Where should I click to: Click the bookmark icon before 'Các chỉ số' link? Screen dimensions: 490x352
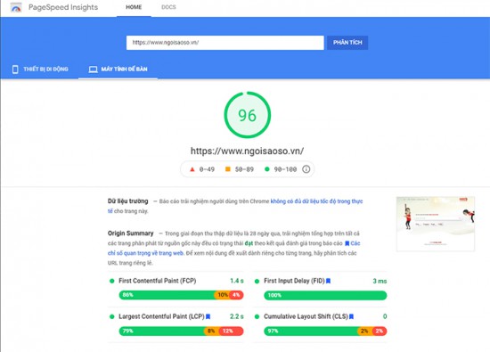tap(347, 243)
